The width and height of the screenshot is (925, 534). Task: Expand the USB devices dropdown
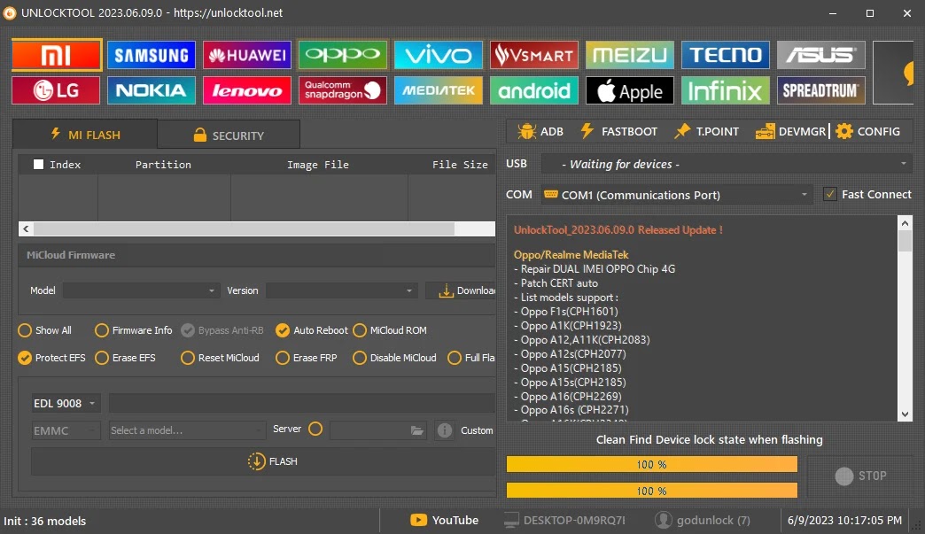tap(727, 164)
